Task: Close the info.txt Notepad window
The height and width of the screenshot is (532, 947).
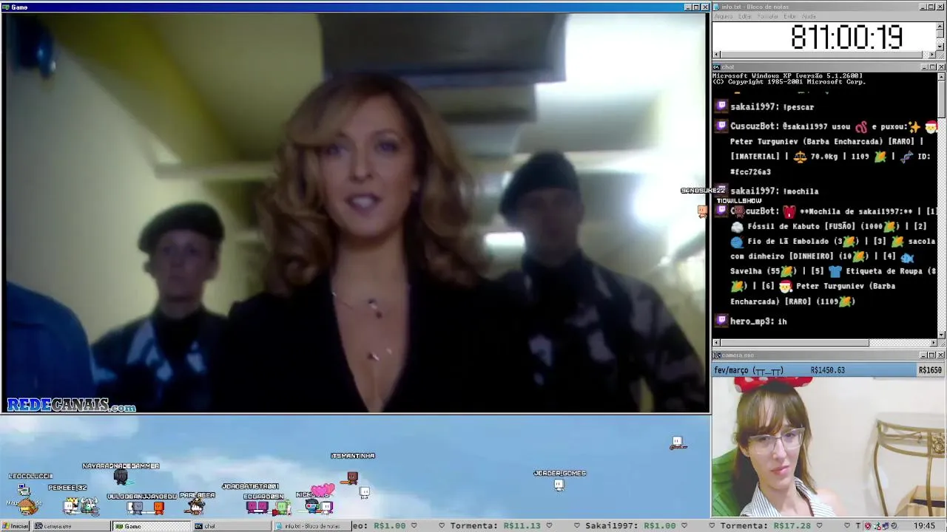Action: click(941, 7)
